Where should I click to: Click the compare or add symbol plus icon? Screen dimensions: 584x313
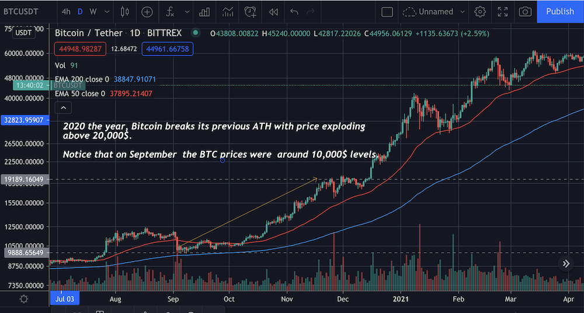147,12
